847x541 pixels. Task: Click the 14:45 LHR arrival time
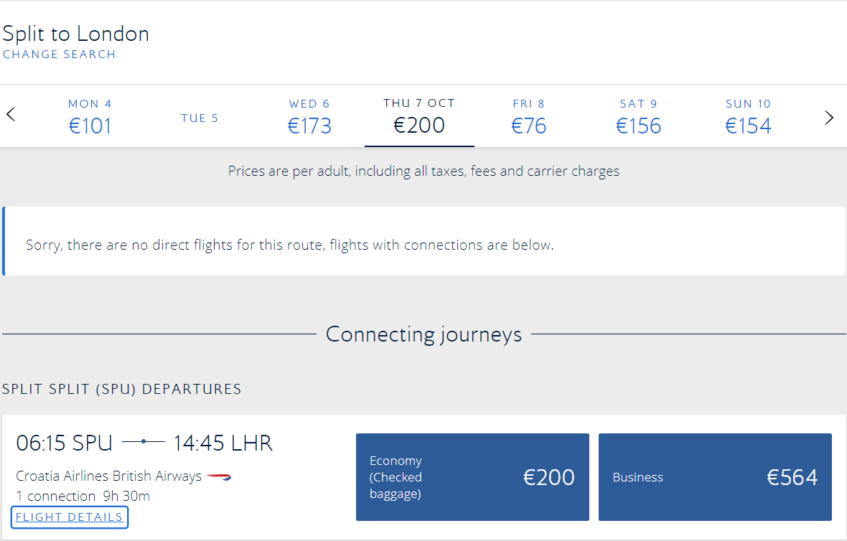[x=223, y=443]
